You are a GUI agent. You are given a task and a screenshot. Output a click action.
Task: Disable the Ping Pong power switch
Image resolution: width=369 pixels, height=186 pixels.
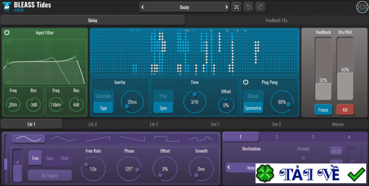click(246, 82)
